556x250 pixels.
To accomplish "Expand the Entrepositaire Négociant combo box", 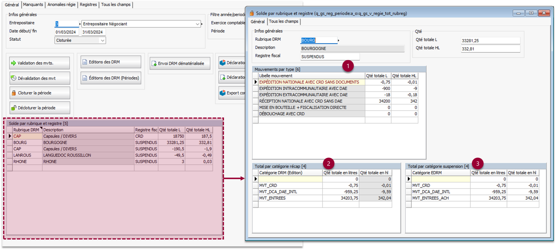I will coord(197,24).
